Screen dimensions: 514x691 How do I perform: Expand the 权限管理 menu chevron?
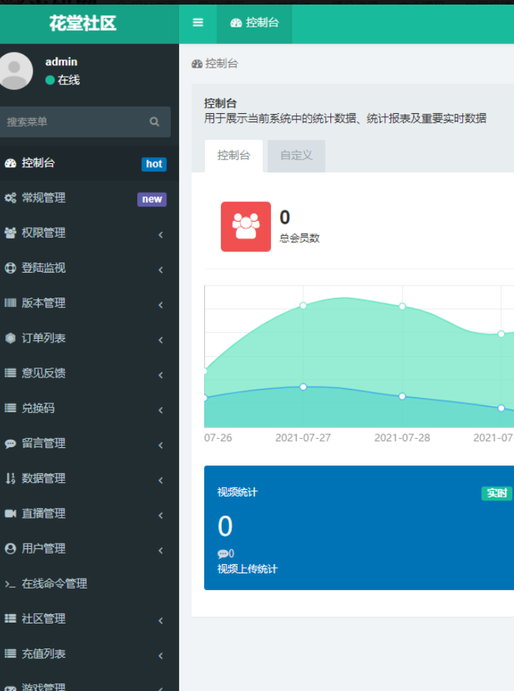(x=160, y=235)
